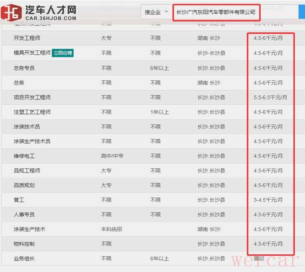Click the 立即应聘 apply button
Image resolution: width=305 pixels, height=272 pixels.
(x=62, y=53)
